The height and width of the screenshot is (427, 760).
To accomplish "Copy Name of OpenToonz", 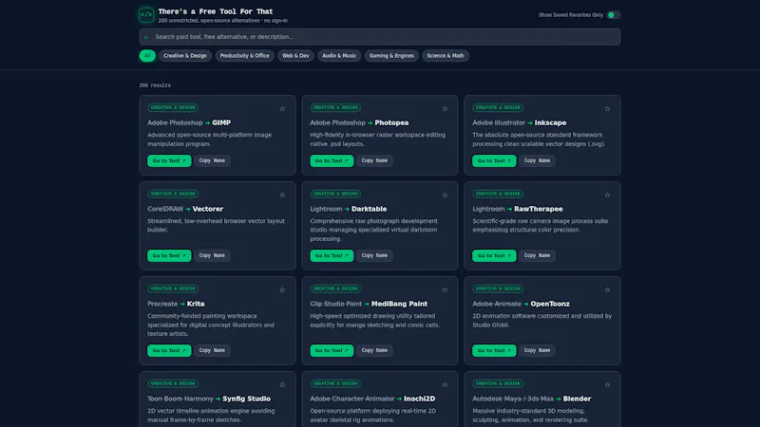I will 537,350.
